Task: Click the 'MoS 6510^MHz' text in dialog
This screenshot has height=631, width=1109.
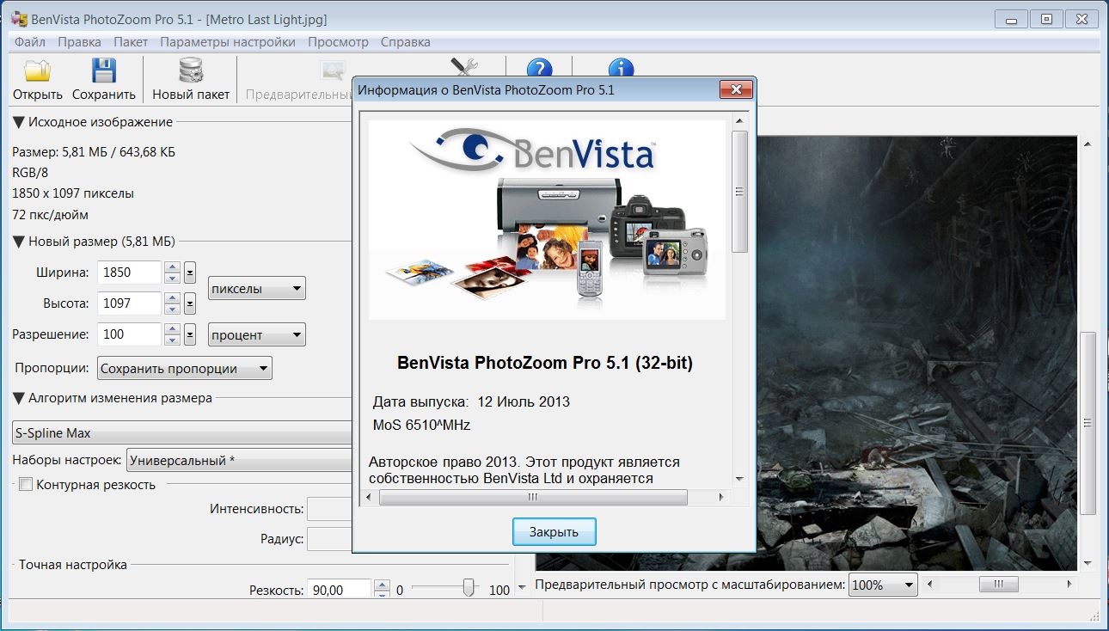Action: (x=421, y=425)
